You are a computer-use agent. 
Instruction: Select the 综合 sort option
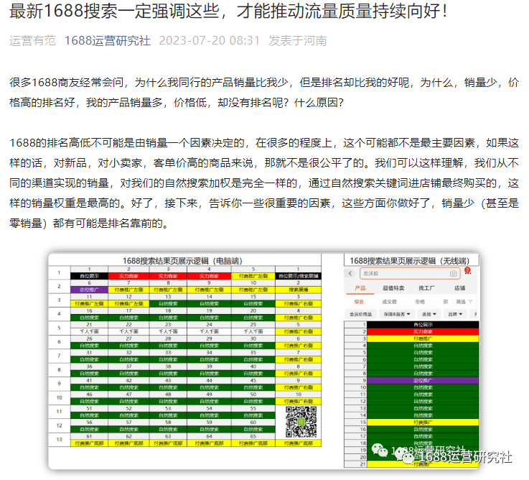click(x=359, y=302)
